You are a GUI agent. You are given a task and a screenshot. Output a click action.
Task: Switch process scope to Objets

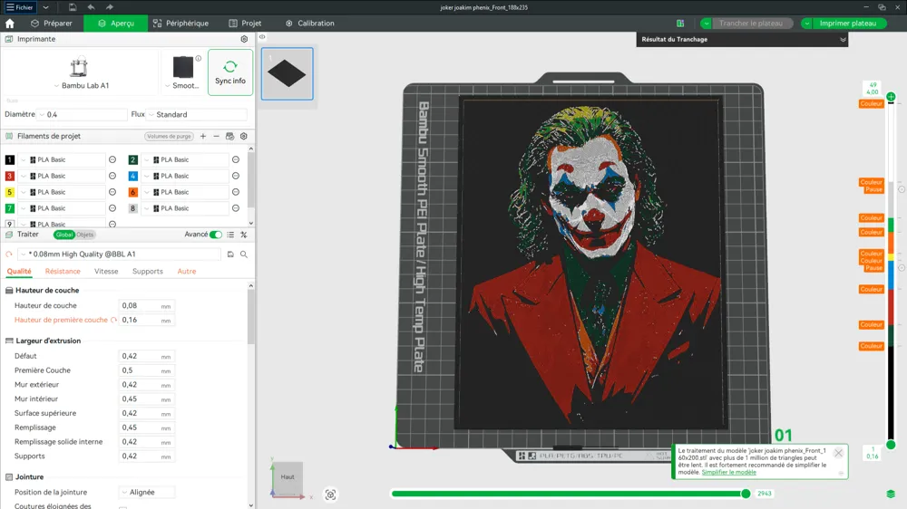click(x=85, y=235)
